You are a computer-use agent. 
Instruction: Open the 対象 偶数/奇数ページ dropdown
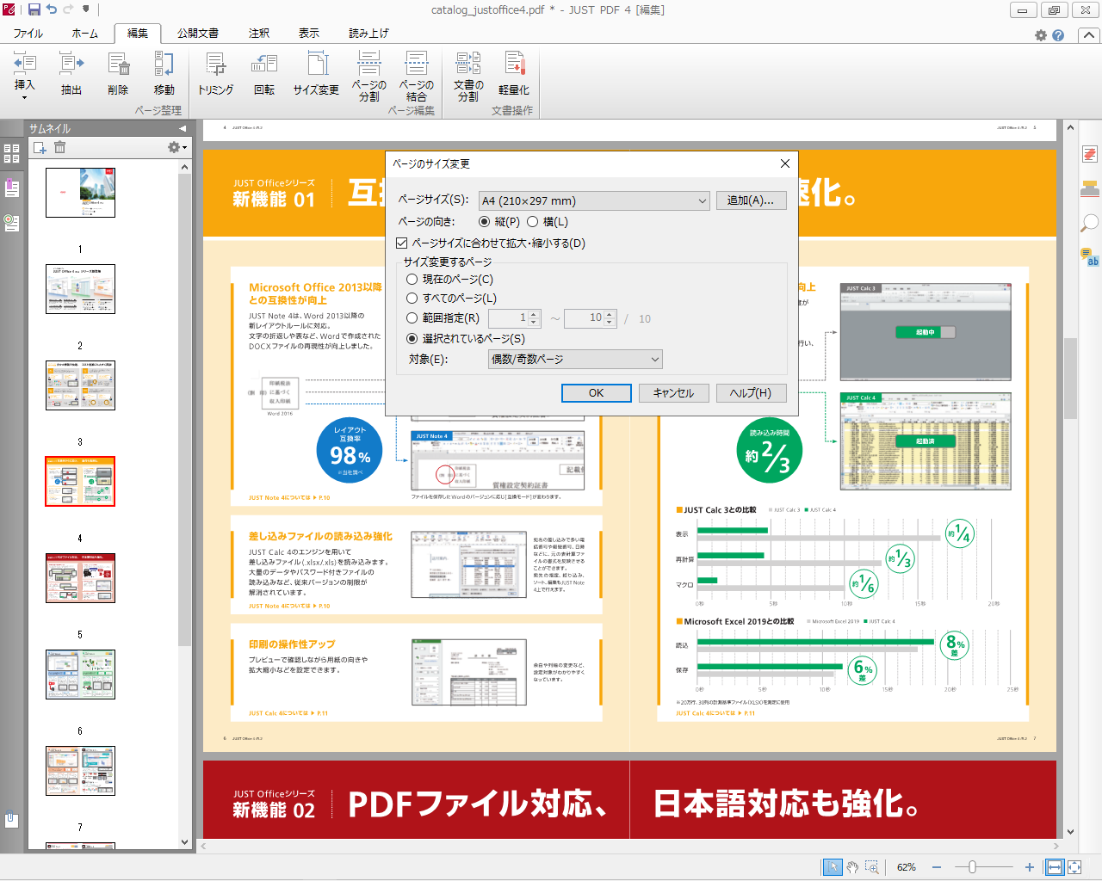click(575, 360)
